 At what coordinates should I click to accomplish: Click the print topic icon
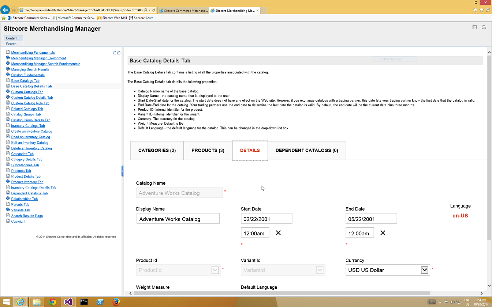pos(484,27)
